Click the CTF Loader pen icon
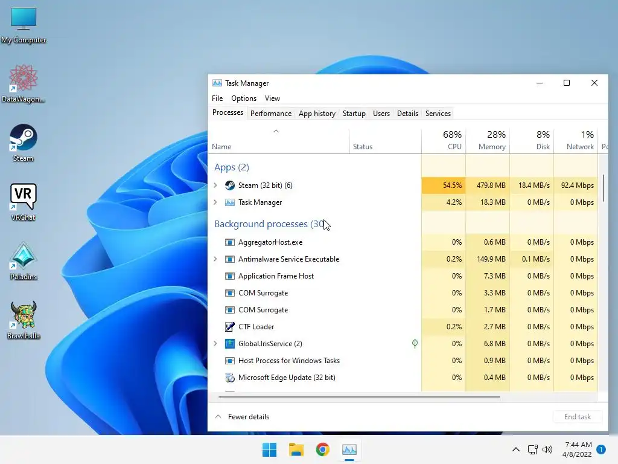The height and width of the screenshot is (464, 618). click(230, 327)
